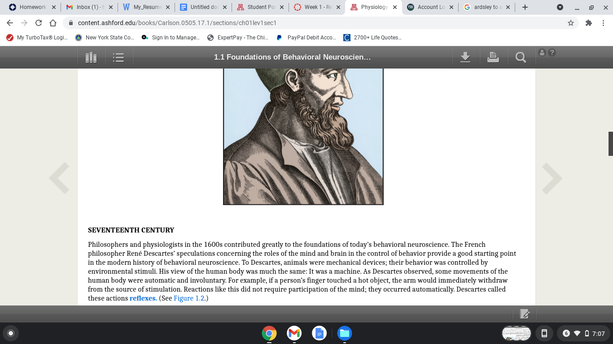Go to the next page arrow
Screen dimensions: 613x344
(x=552, y=178)
